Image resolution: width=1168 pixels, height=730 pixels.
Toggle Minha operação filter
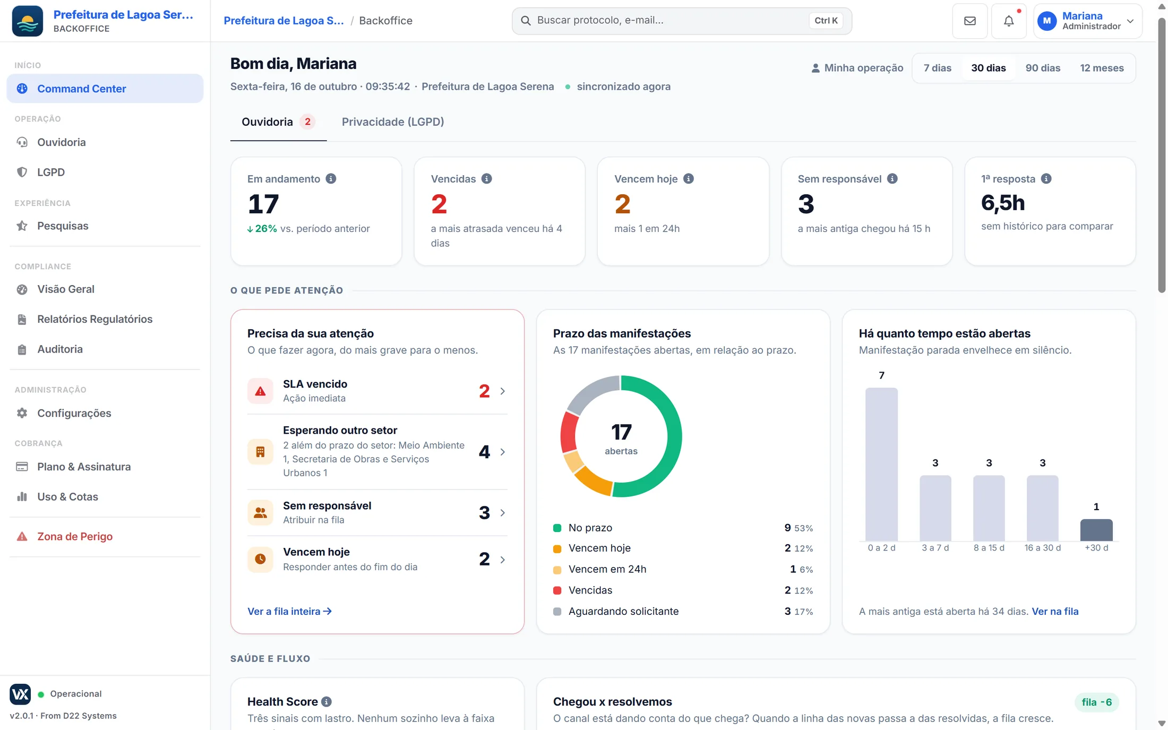pyautogui.click(x=857, y=68)
